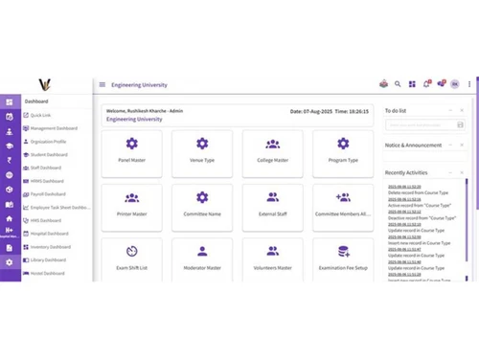This screenshot has height=359, width=479.
Task: Open the Hospital Management rail icon
Action: [10, 233]
